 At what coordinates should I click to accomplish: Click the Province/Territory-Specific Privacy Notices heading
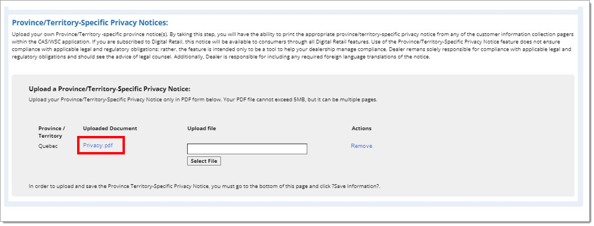90,23
